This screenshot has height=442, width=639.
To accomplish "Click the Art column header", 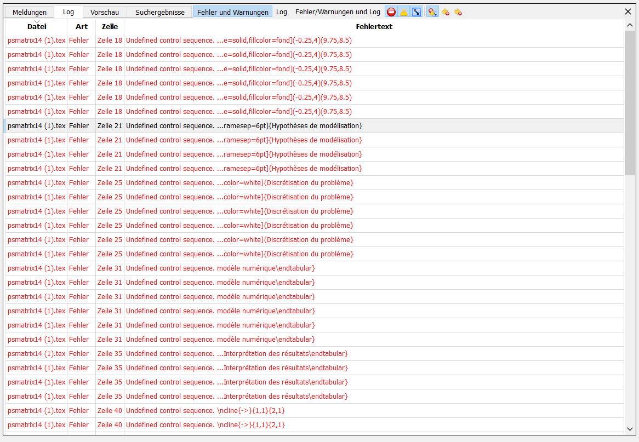I will [82, 26].
